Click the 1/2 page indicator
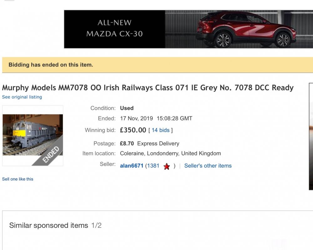Screen dimensions: 313x250 (x=96, y=225)
